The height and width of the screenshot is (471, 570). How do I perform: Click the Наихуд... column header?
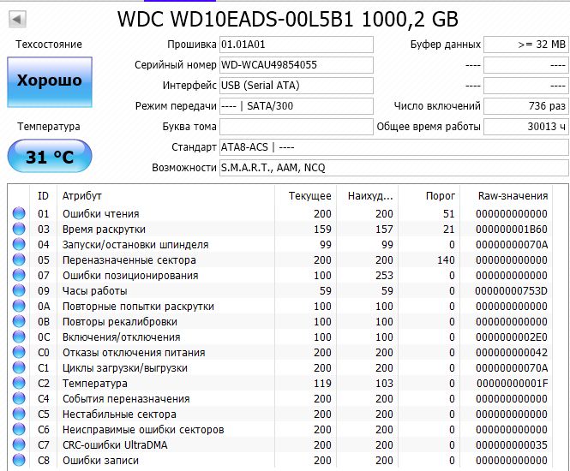pyautogui.click(x=368, y=196)
